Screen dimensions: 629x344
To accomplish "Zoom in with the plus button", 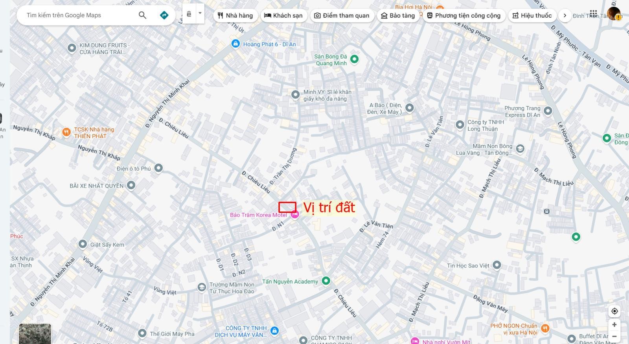I will (614, 325).
